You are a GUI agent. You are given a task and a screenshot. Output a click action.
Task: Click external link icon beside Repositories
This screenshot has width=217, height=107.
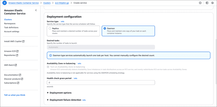coord(17,55)
